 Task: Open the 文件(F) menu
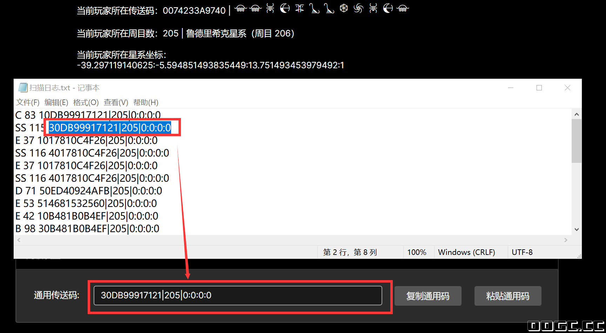(x=28, y=102)
